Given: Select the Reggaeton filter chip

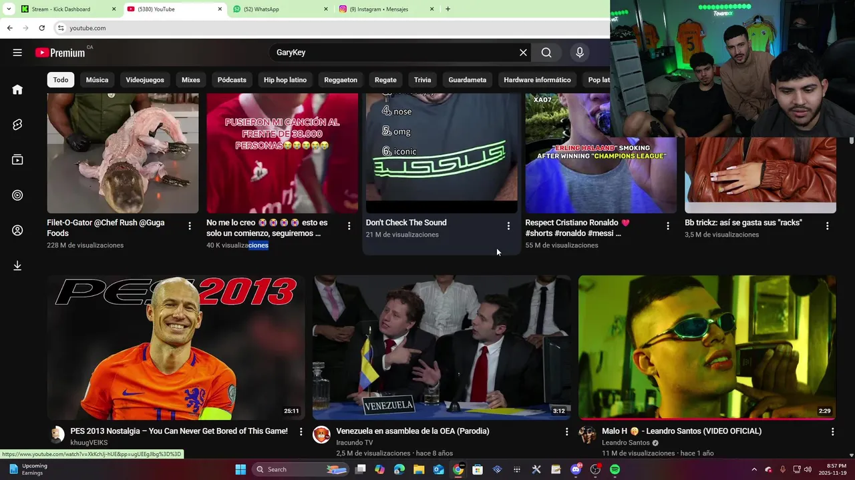Looking at the screenshot, I should point(341,80).
